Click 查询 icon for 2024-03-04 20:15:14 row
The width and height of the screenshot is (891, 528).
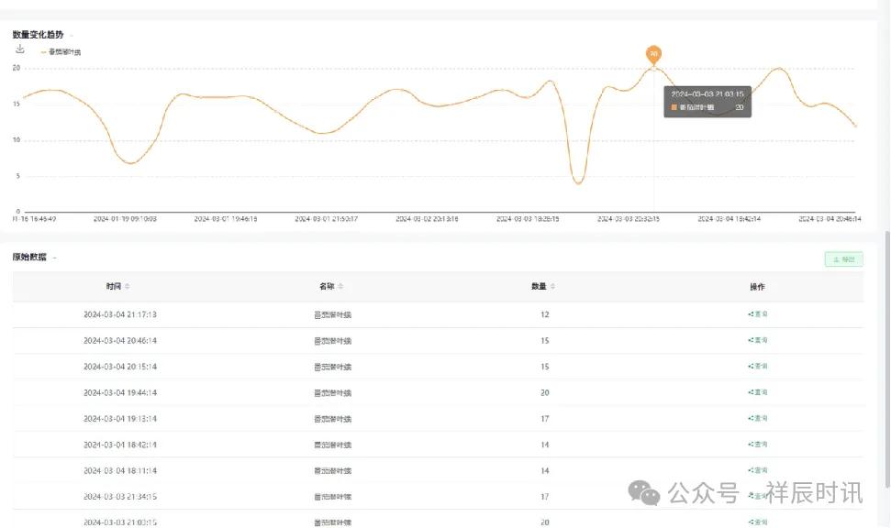(x=757, y=366)
